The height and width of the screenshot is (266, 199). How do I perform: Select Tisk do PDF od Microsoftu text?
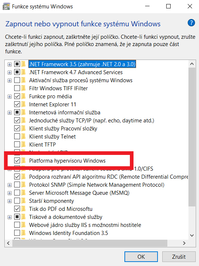[x=61, y=209]
